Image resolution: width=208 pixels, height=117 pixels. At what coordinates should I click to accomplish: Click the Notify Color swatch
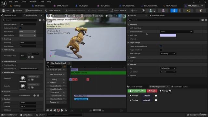pyautogui.click(x=168, y=35)
